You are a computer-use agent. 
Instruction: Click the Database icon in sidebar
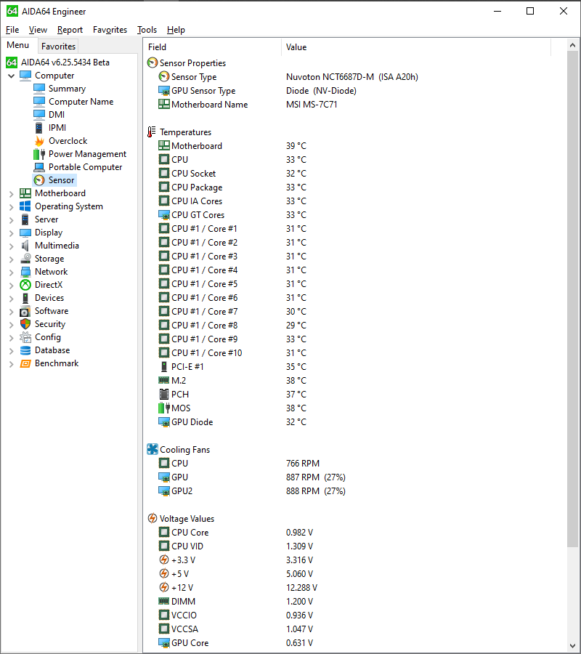tap(27, 350)
